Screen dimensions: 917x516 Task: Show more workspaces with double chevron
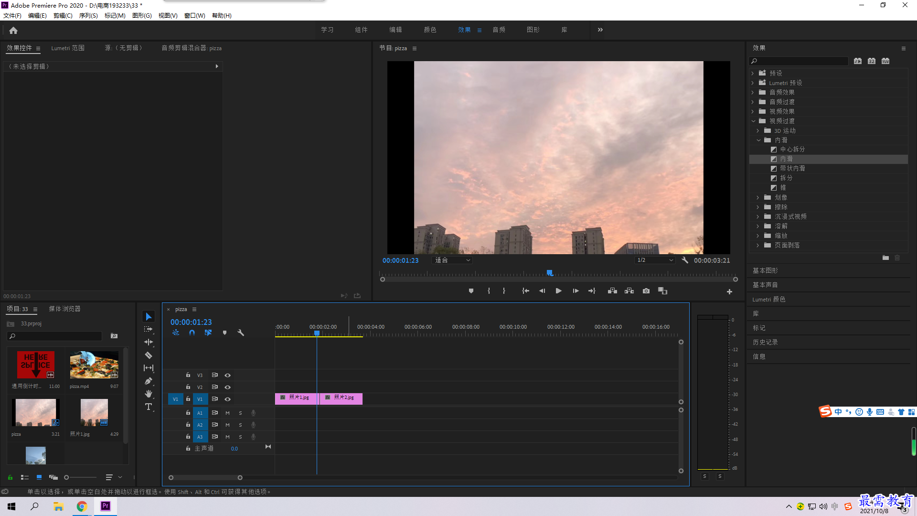[600, 30]
